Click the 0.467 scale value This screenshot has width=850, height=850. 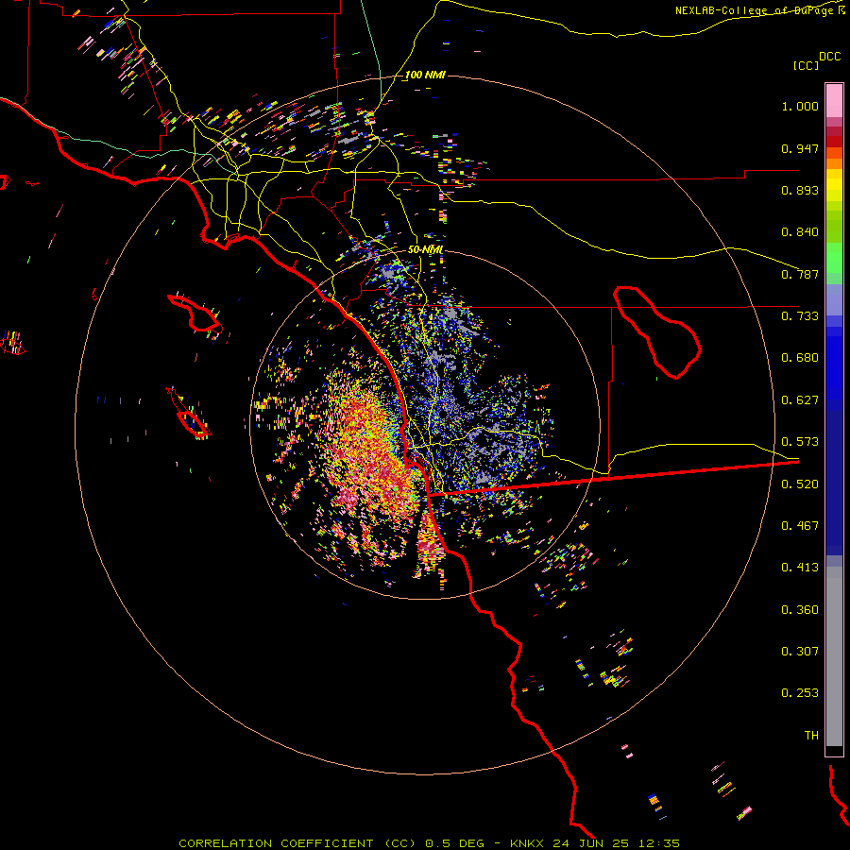pyautogui.click(x=800, y=526)
